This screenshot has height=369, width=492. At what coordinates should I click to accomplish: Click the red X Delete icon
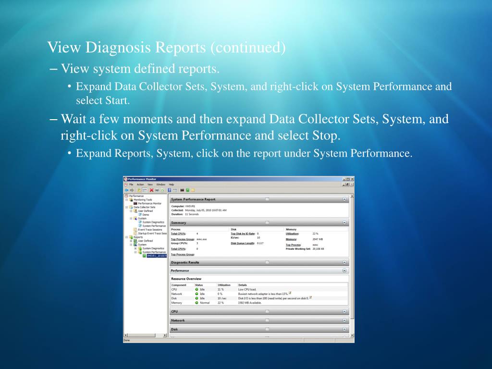(151, 190)
